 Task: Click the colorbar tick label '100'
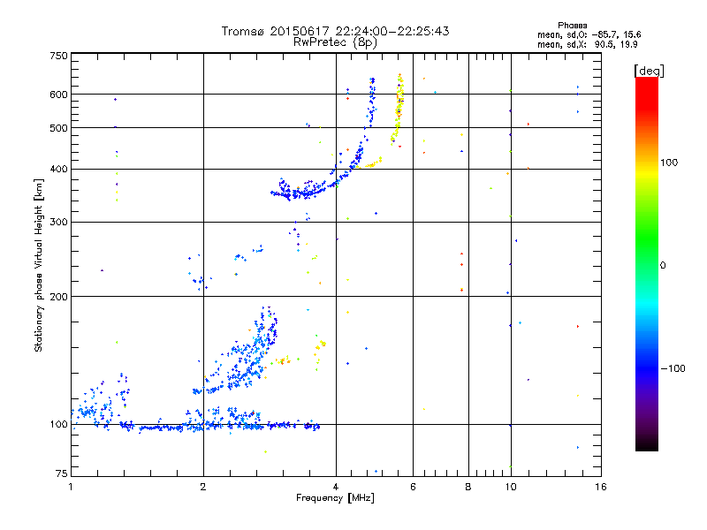pos(669,163)
